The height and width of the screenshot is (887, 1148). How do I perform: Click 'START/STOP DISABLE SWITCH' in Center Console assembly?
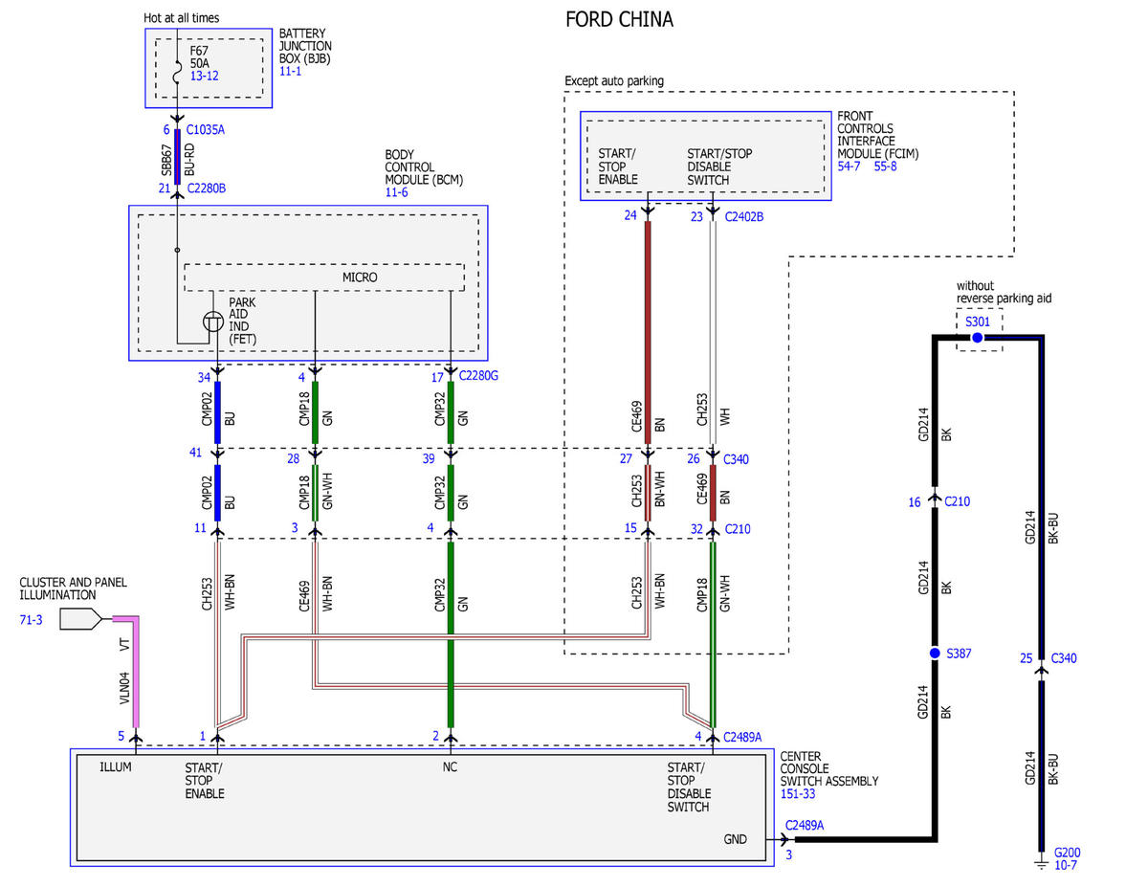point(689,787)
